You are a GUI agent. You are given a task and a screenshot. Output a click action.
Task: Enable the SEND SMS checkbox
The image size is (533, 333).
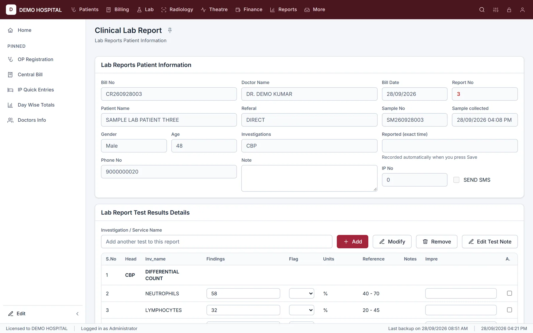[x=456, y=180]
